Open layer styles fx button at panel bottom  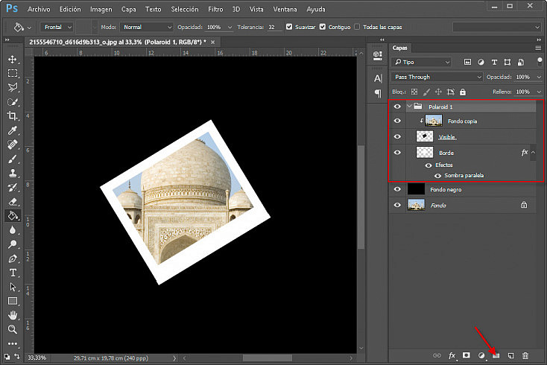click(x=452, y=355)
